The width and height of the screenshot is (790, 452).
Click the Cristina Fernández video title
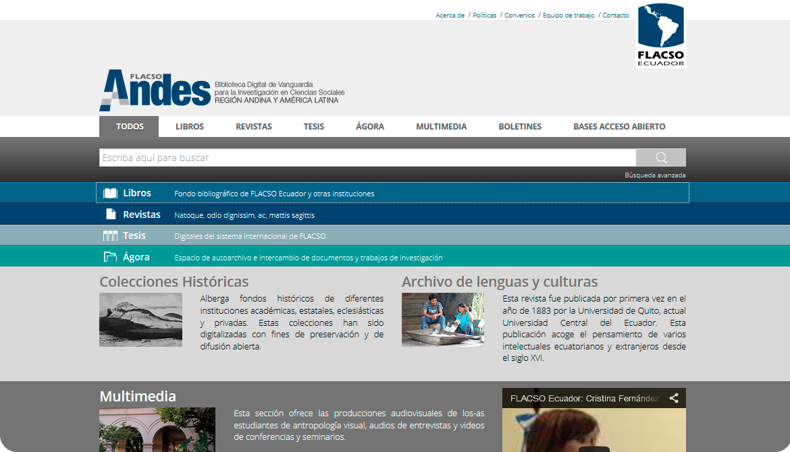585,398
